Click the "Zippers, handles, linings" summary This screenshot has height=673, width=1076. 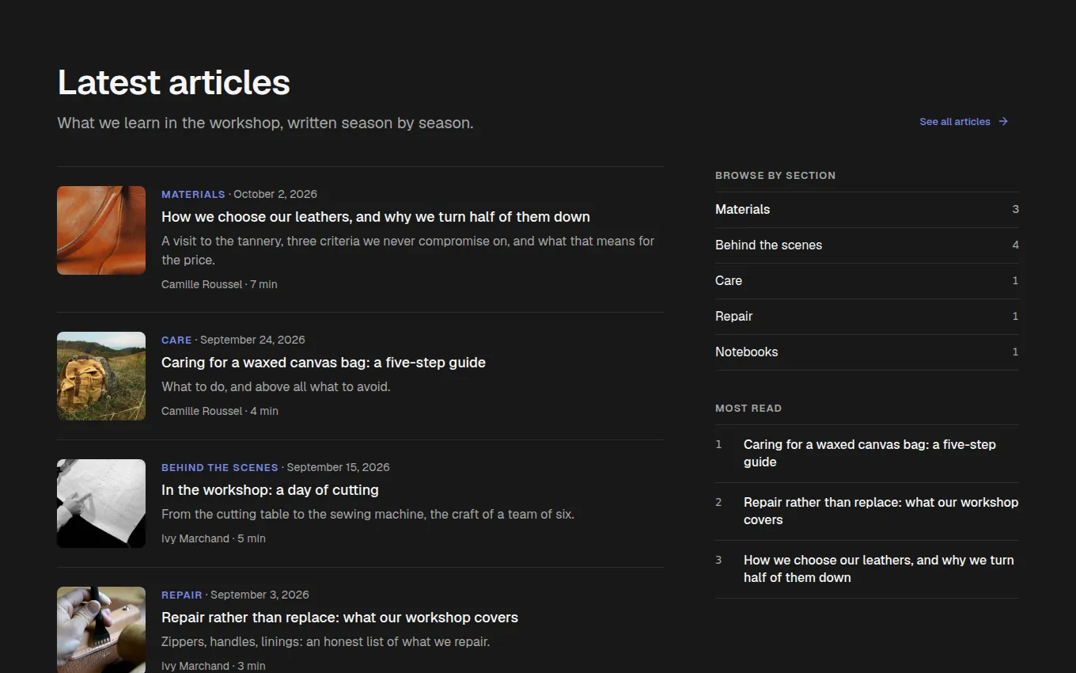point(326,642)
